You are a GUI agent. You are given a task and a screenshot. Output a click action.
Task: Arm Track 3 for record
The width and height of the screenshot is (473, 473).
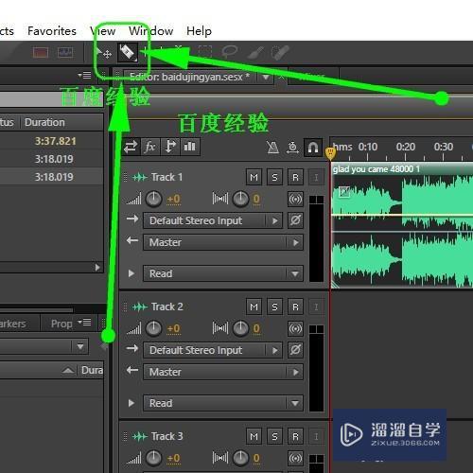click(295, 436)
